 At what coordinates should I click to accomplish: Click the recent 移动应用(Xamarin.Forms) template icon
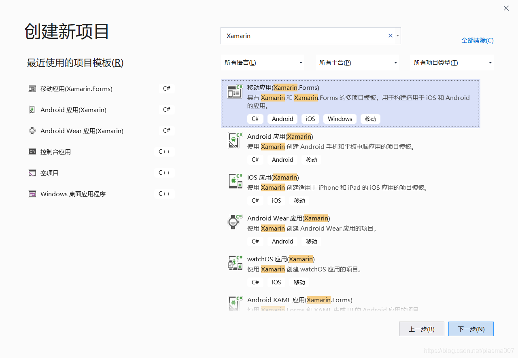tap(32, 89)
